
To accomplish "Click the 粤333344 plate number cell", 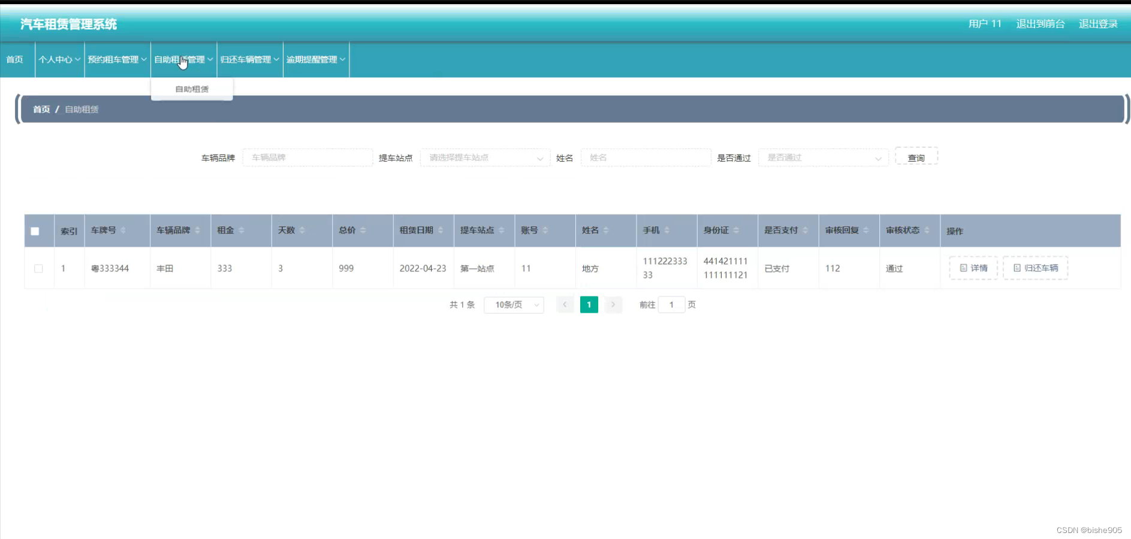I will tap(110, 268).
